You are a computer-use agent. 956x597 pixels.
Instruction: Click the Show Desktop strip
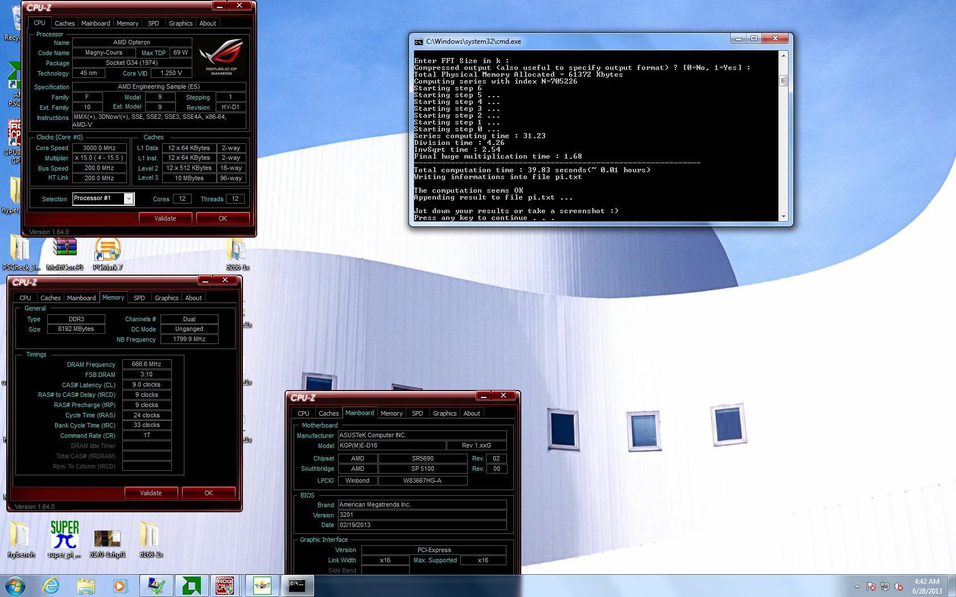[952, 586]
